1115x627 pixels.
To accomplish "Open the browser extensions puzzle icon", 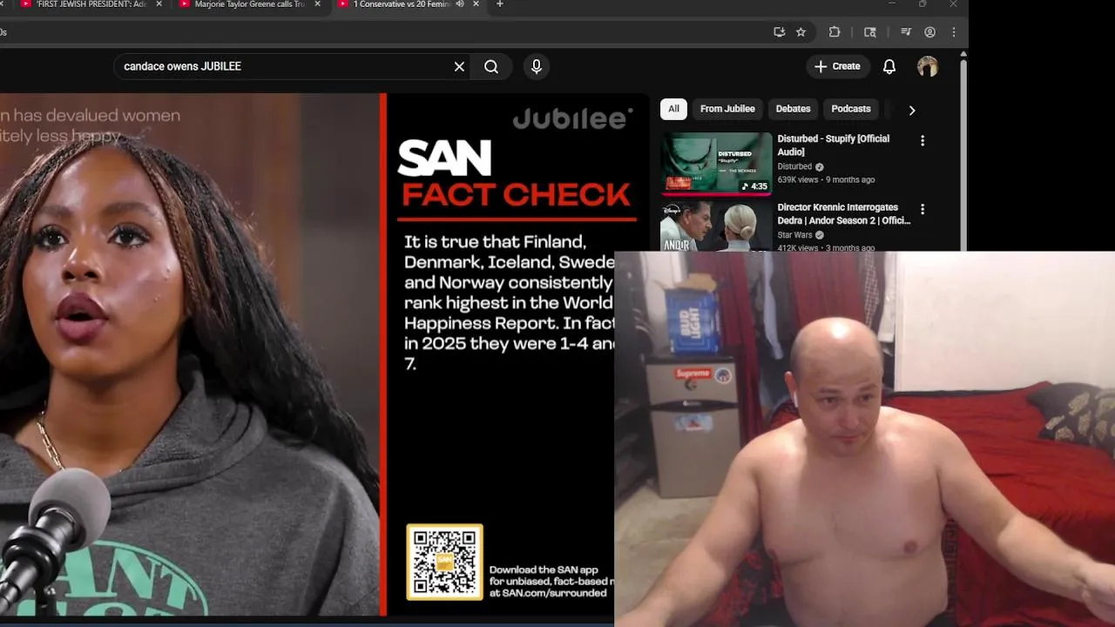I will 835,32.
